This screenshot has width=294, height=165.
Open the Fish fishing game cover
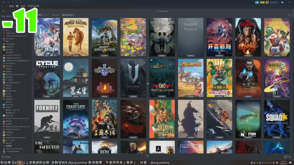click(248, 119)
